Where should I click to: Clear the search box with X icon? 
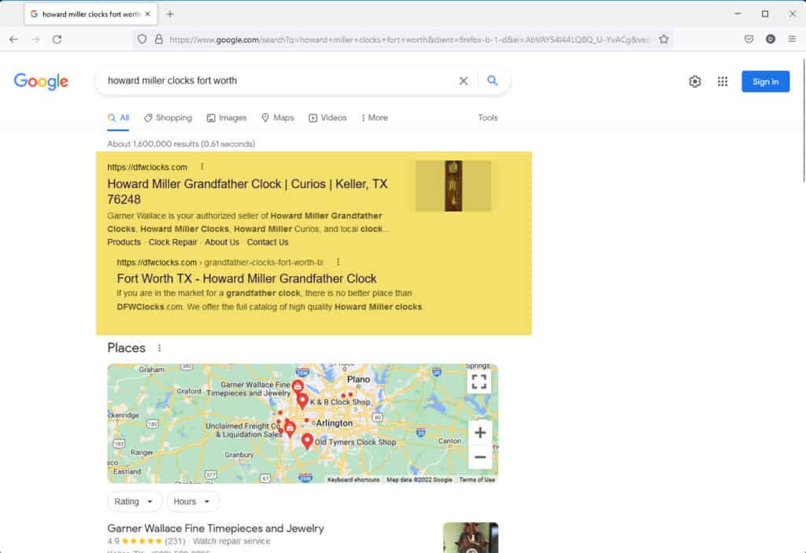pyautogui.click(x=463, y=81)
